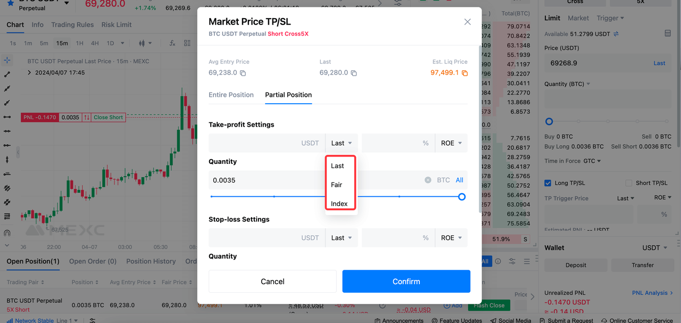Check the Short TP/SL checkbox
The width and height of the screenshot is (681, 323).
click(629, 183)
